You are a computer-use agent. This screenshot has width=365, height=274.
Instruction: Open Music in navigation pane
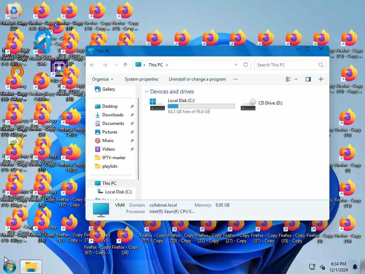click(108, 141)
